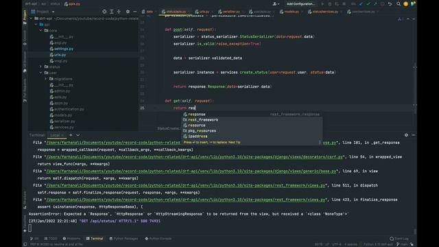This screenshot has width=439, height=247.
Task: Switch to the serializer.py editor tab
Action: (x=231, y=12)
